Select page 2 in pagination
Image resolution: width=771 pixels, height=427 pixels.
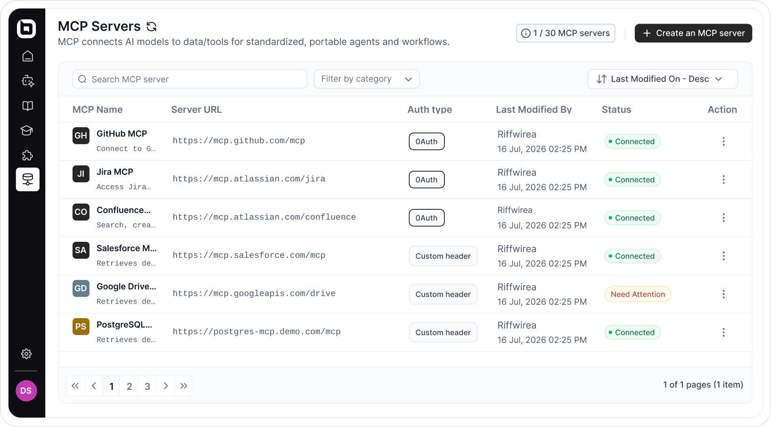[130, 386]
